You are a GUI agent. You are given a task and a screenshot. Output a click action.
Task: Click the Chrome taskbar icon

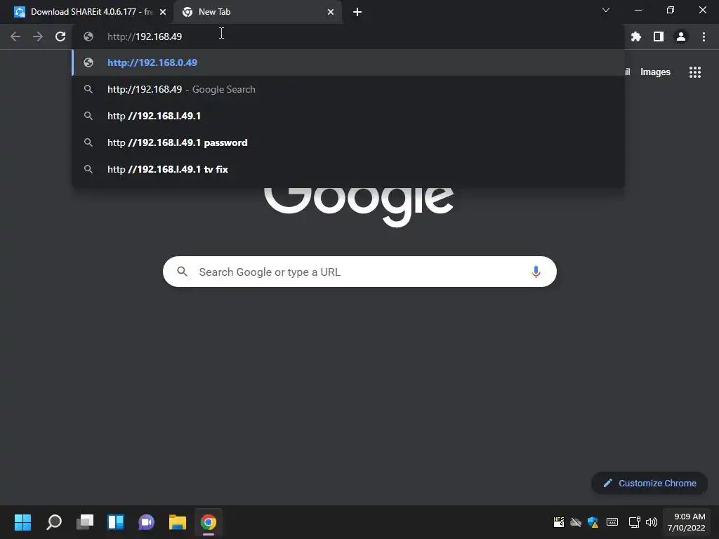point(208,522)
